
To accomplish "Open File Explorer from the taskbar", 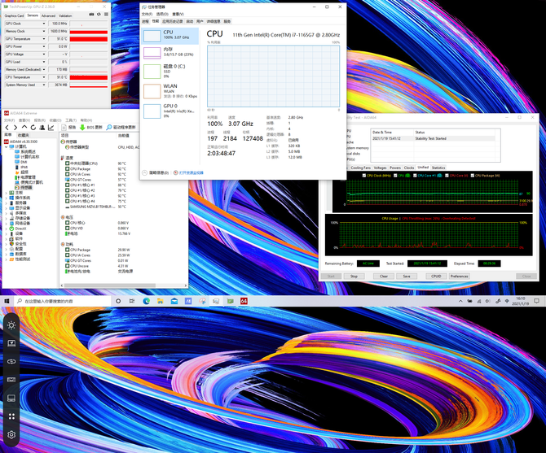I will 161,301.
